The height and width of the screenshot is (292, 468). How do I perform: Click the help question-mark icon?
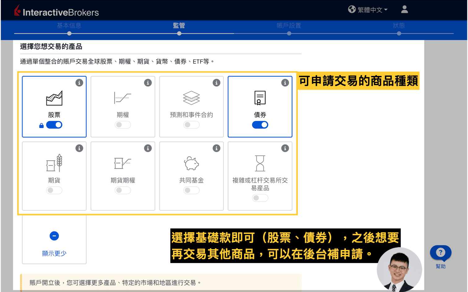[440, 252]
